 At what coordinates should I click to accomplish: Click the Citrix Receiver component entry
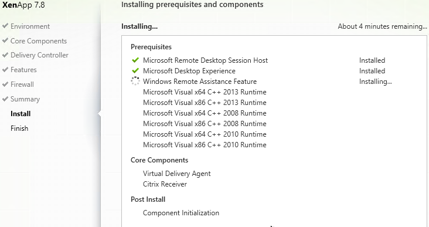click(165, 184)
